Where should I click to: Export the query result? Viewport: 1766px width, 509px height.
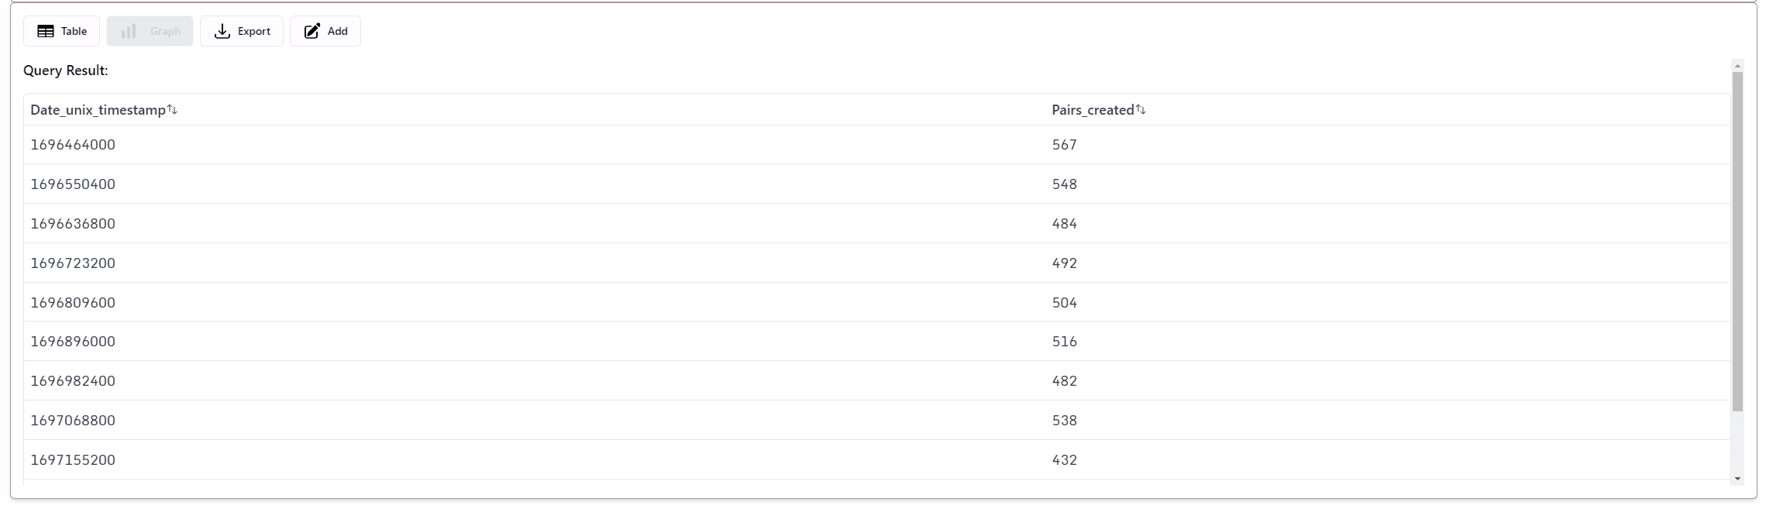[x=242, y=31]
